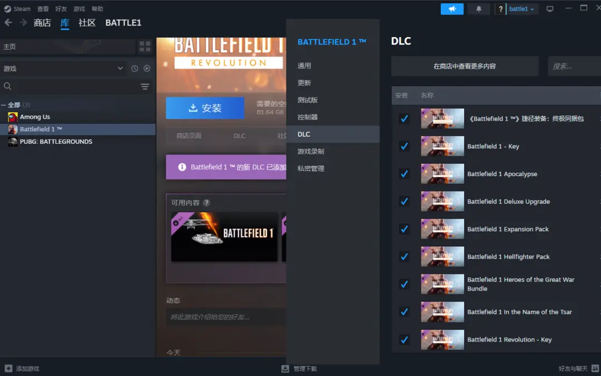The image size is (601, 376).
Task: Open the battle1 account dropdown
Action: 521,9
